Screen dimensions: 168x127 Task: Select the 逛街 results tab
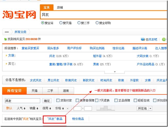click(66, 91)
